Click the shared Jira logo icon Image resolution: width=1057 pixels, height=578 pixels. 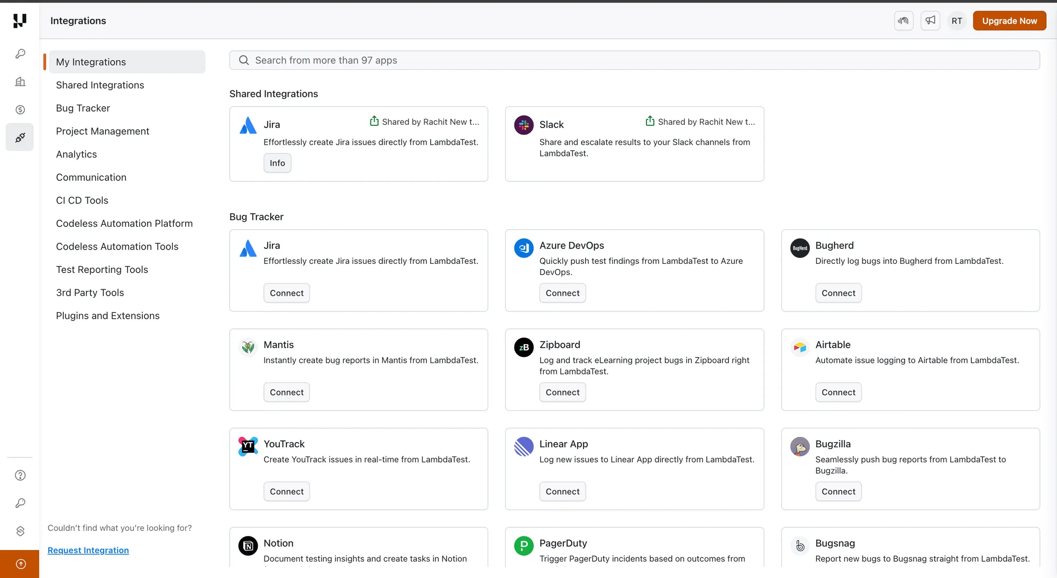[248, 125]
